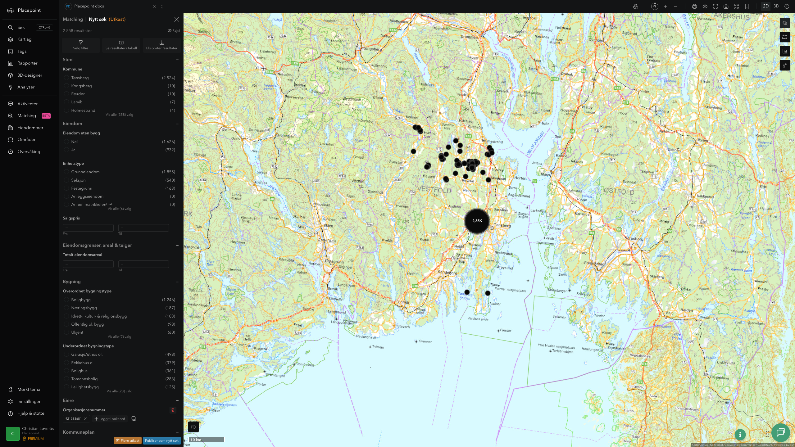Click the Skjul hide results toggle

[x=174, y=31]
